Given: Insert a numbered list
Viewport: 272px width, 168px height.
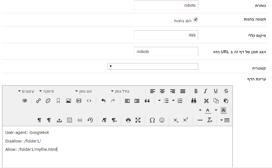Looking at the screenshot, I should (x=180, y=101).
